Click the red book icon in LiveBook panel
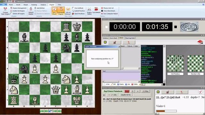The image size is (205, 115). [200, 42]
